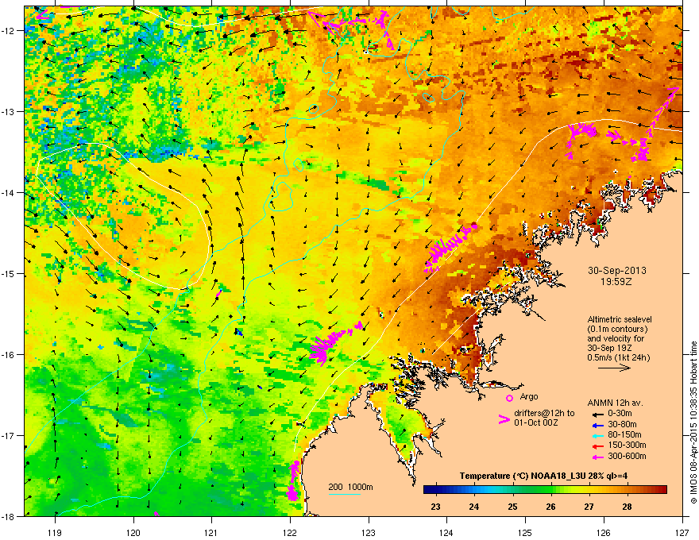Click the longitude label 122 on bottom axis
The image size is (699, 540).
(x=290, y=532)
